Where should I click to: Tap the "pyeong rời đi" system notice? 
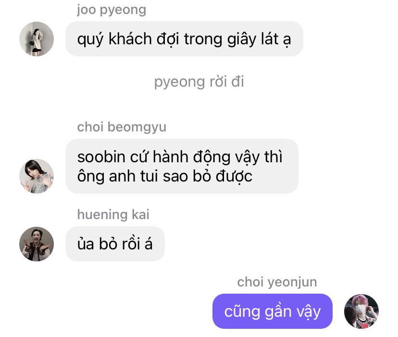click(199, 82)
